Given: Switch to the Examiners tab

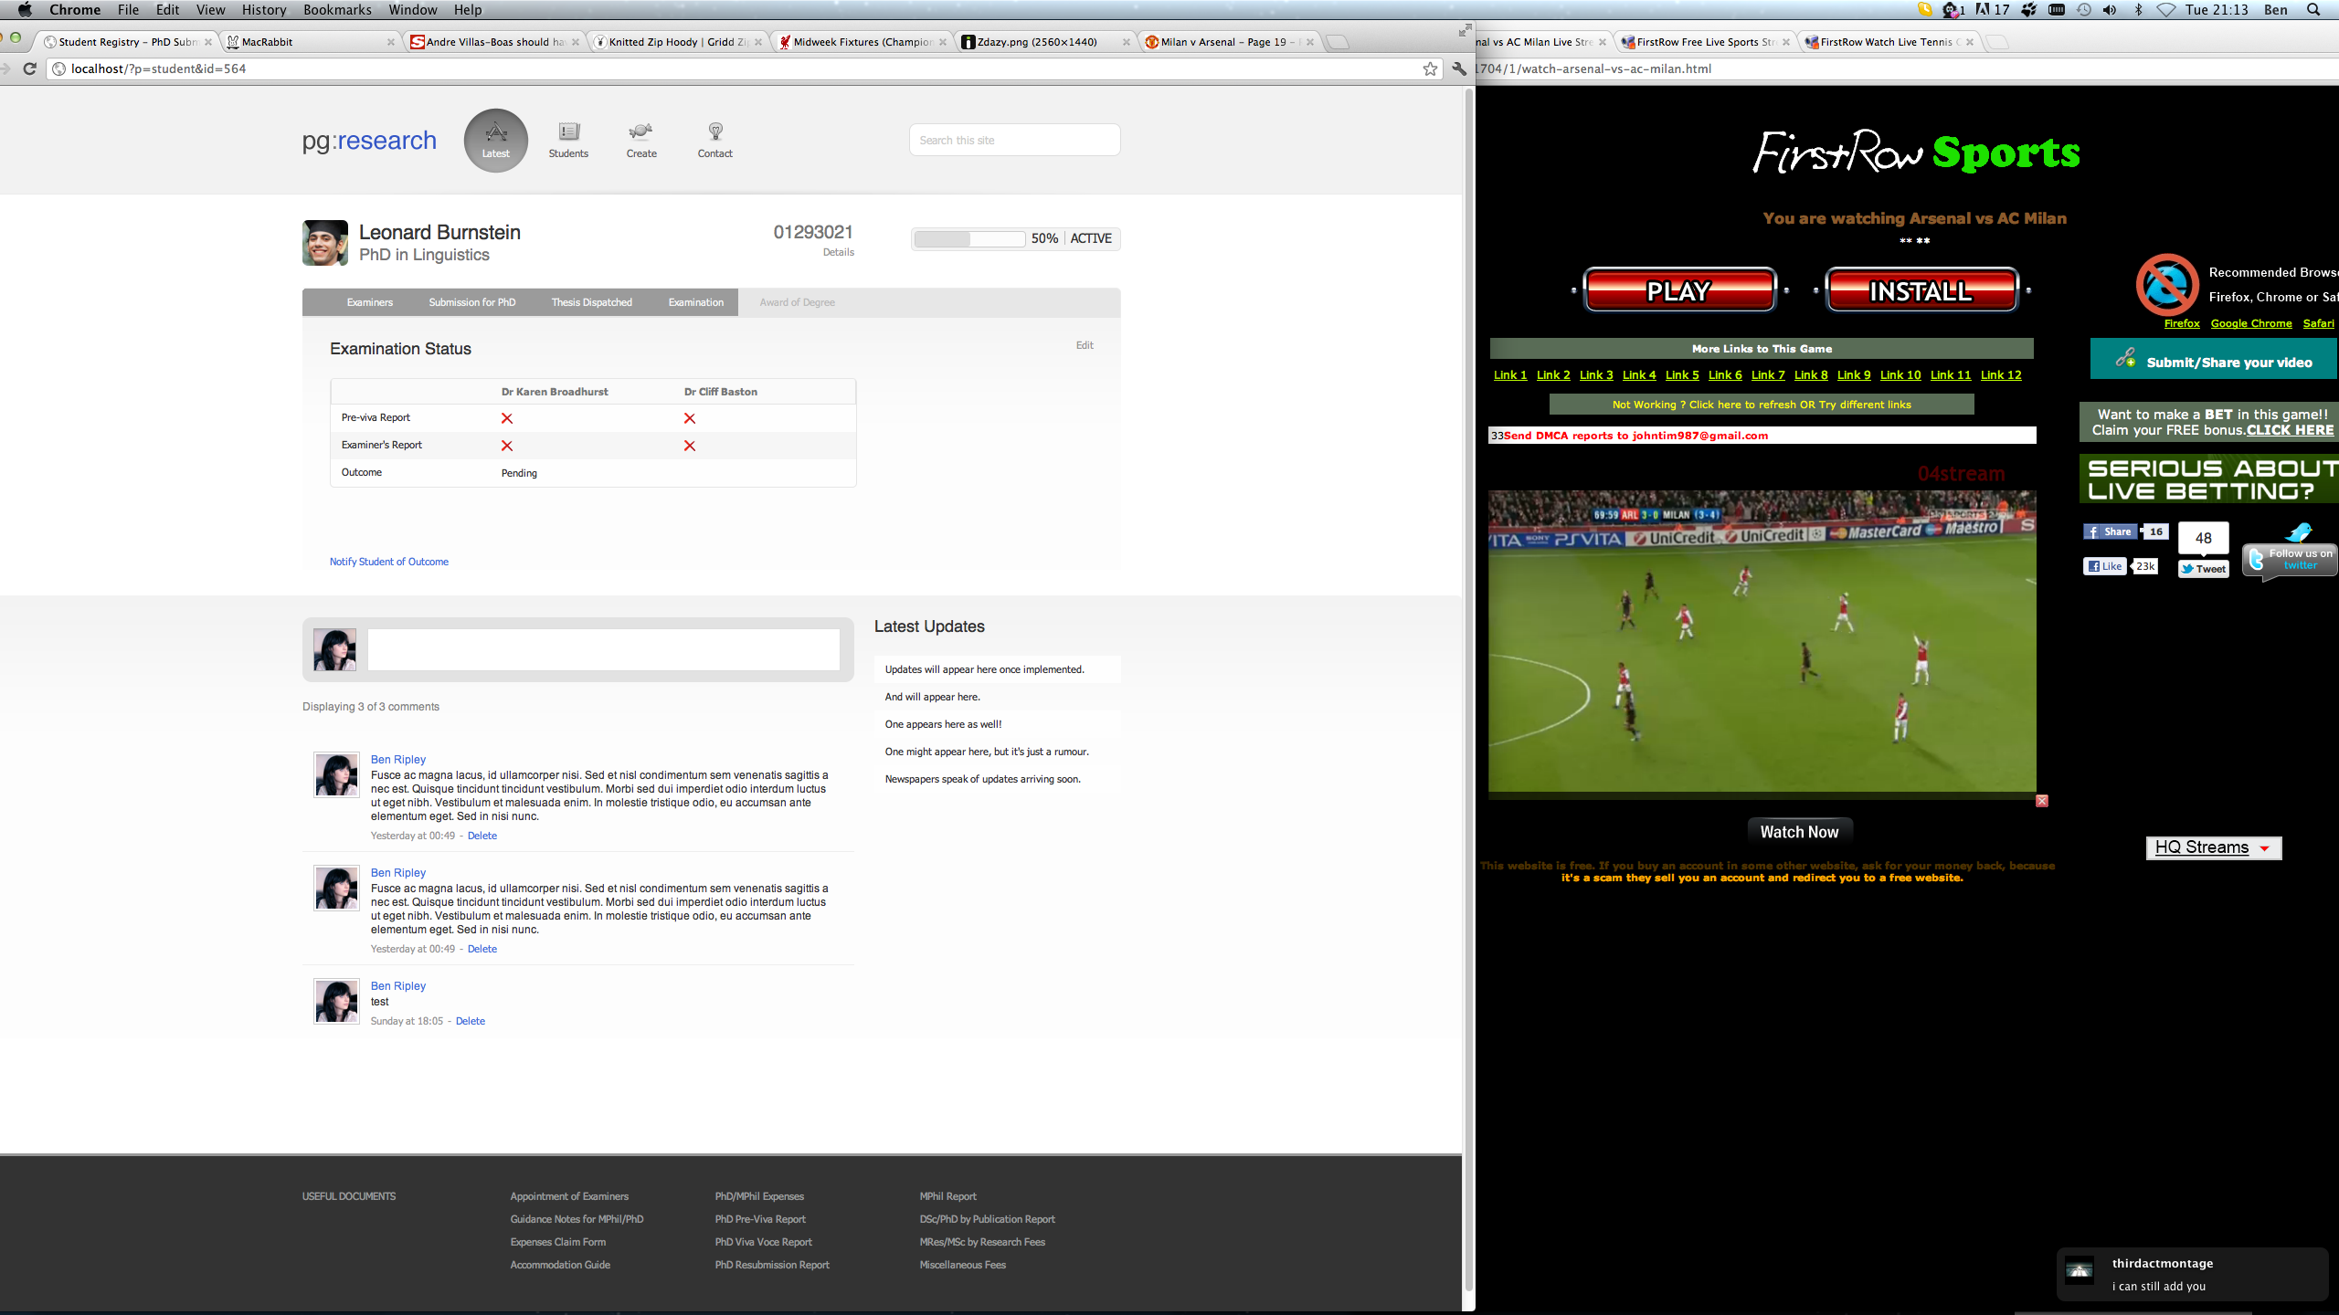Looking at the screenshot, I should 370,302.
